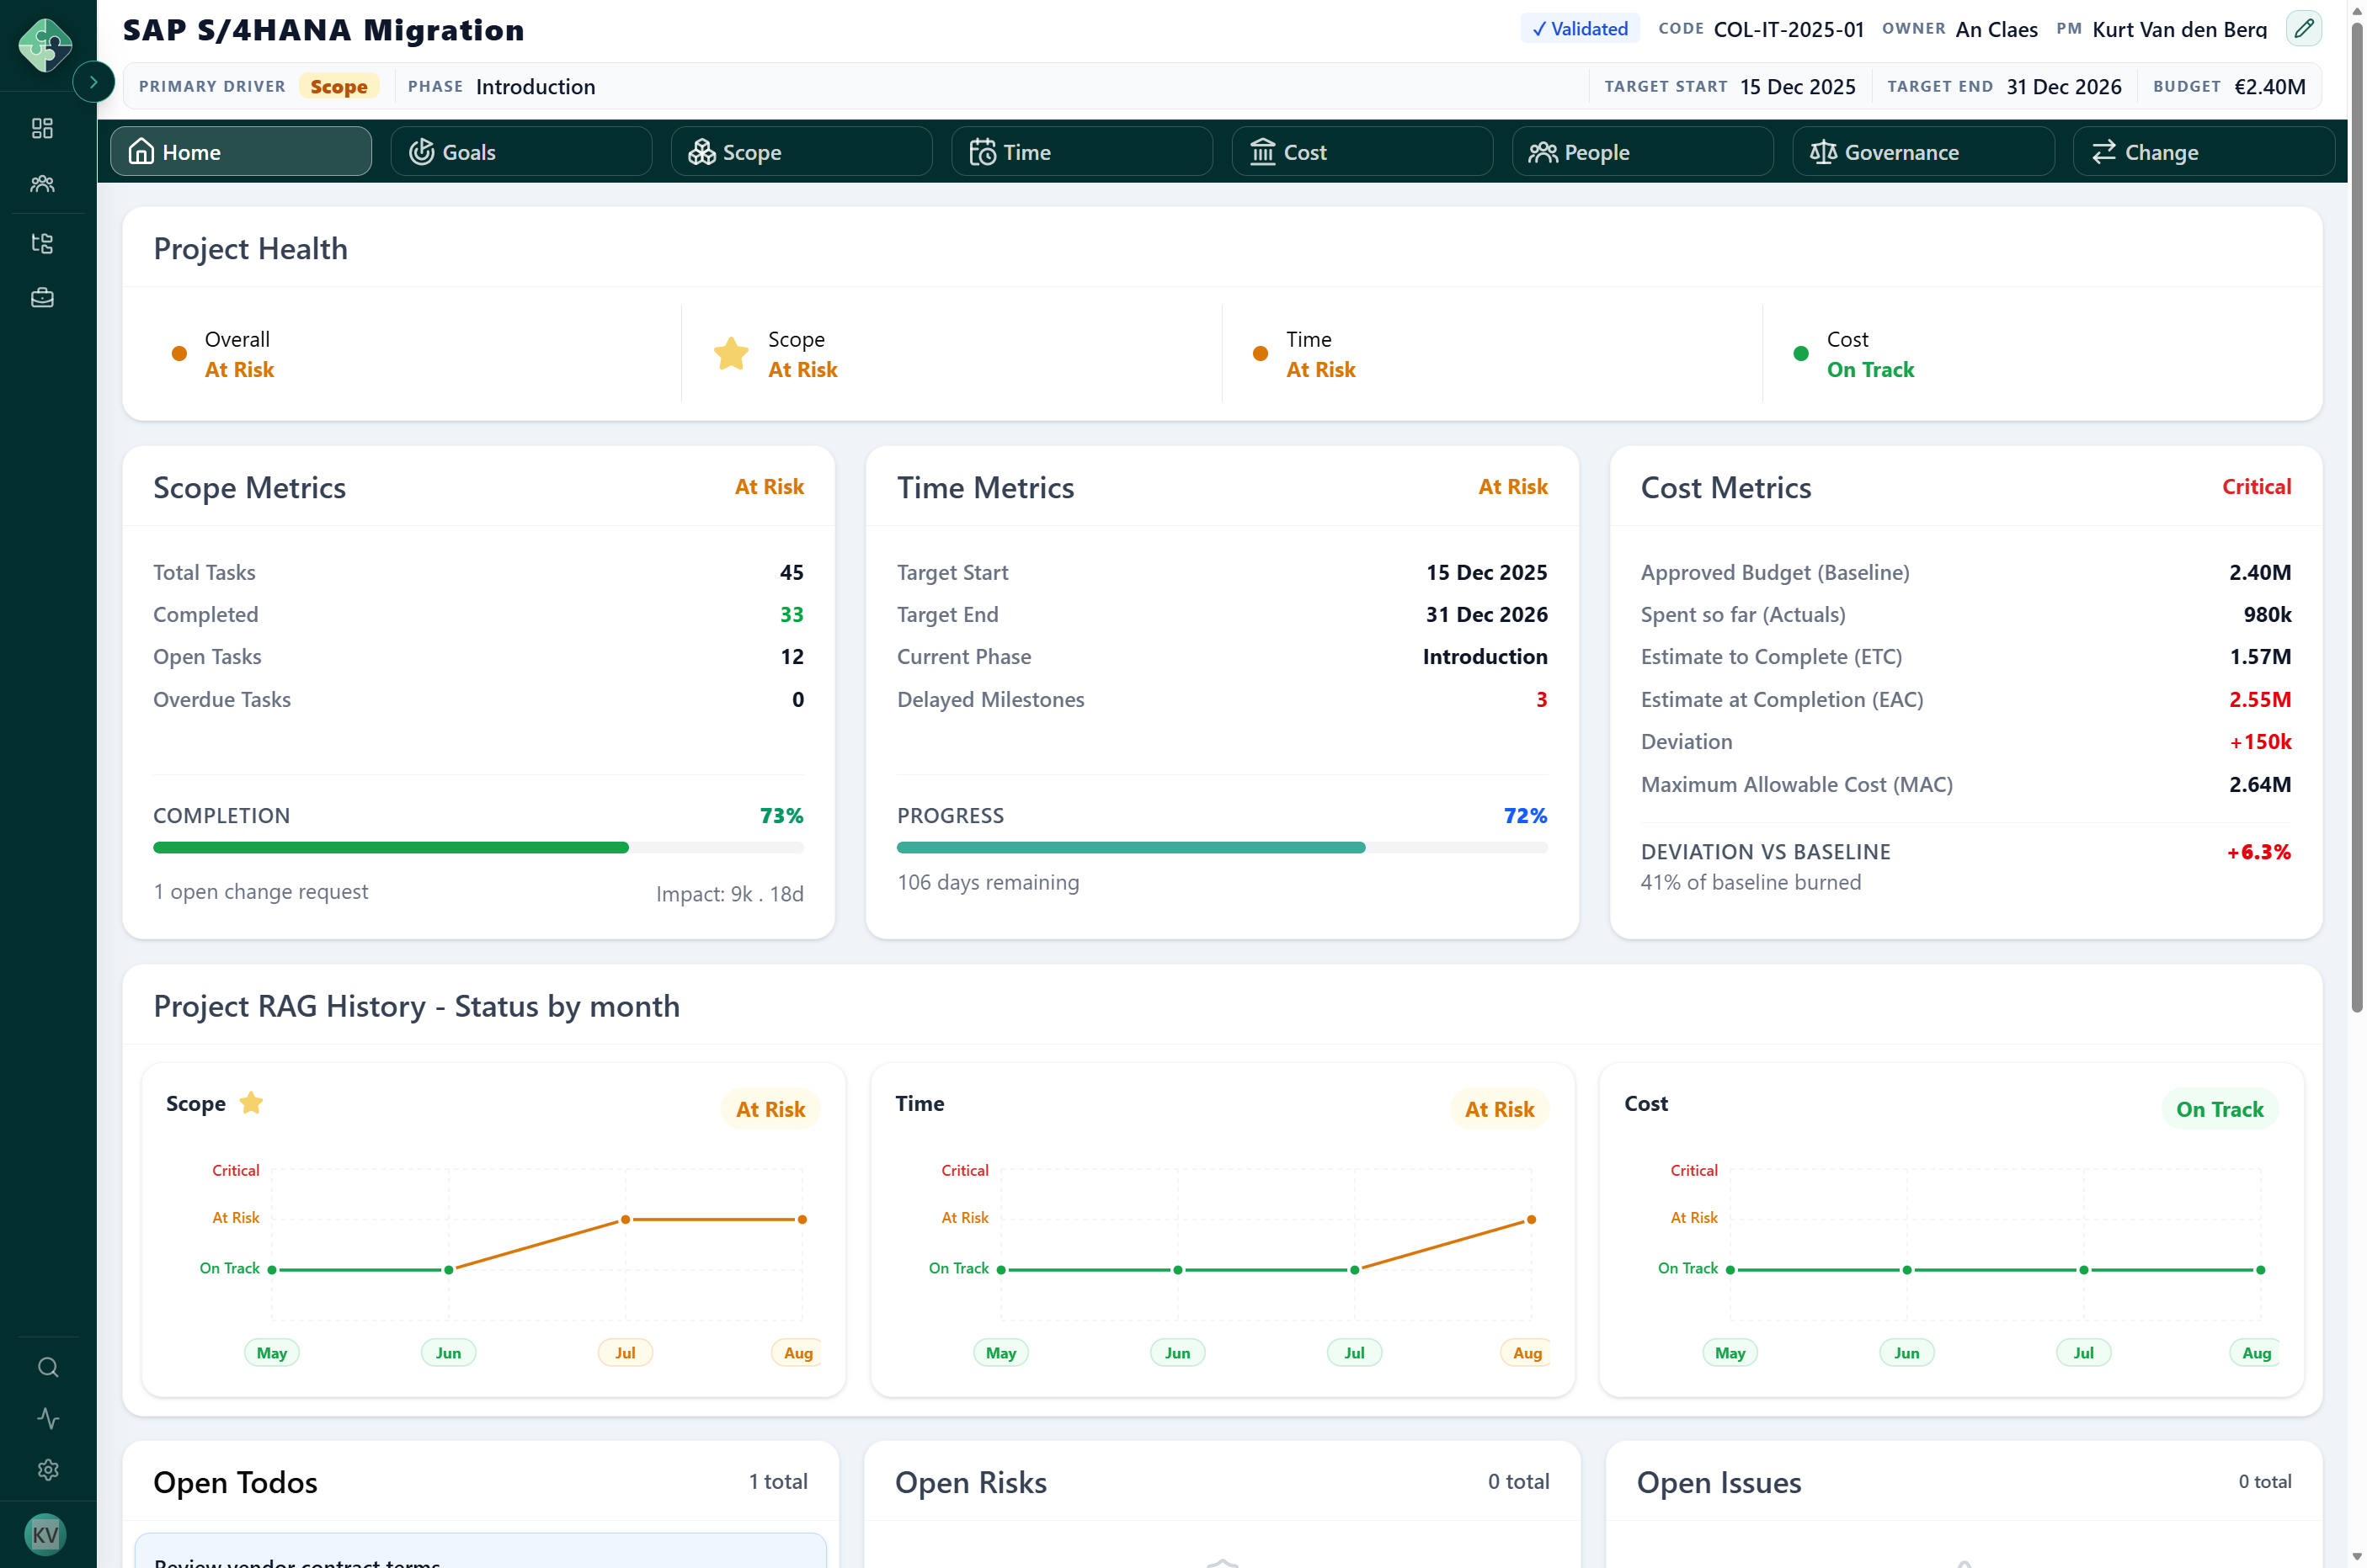Click the Jul data point on Scope chart

point(626,1220)
